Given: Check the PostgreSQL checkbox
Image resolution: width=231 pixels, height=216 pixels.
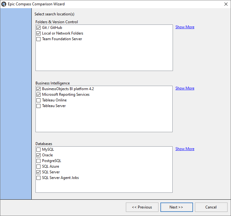Looking at the screenshot, I should tap(39, 161).
